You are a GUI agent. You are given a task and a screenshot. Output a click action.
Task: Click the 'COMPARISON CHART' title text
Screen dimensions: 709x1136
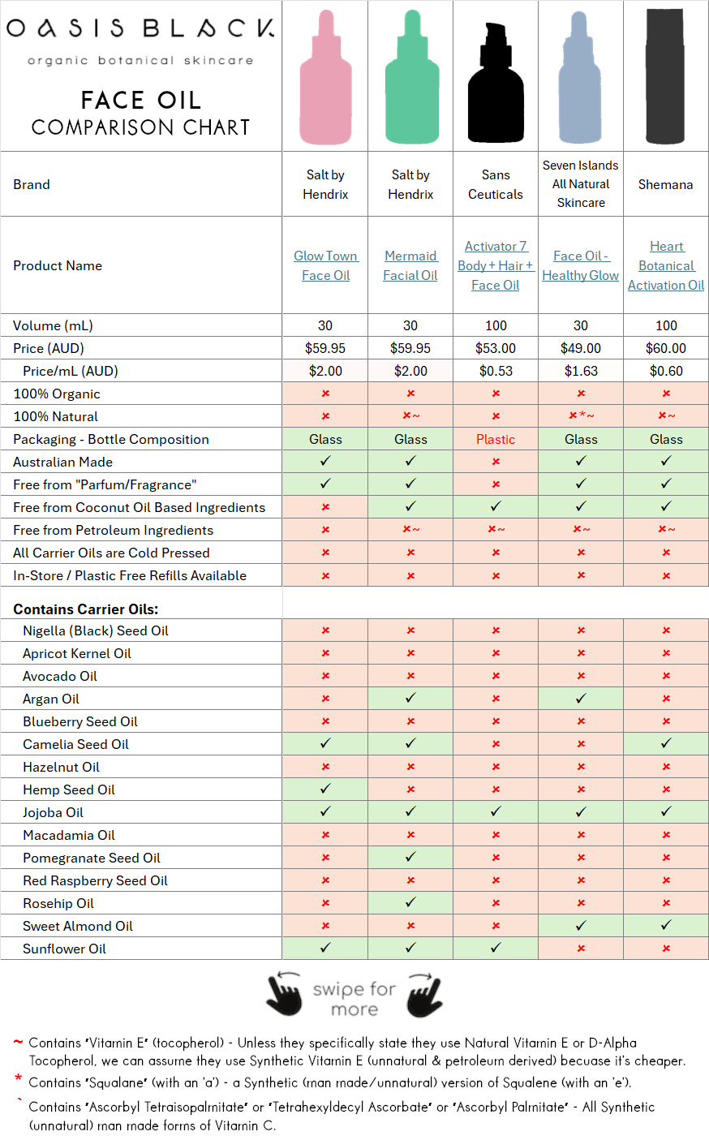click(140, 127)
